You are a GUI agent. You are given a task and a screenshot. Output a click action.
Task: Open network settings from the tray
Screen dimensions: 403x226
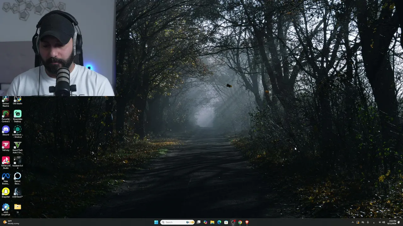(x=380, y=222)
